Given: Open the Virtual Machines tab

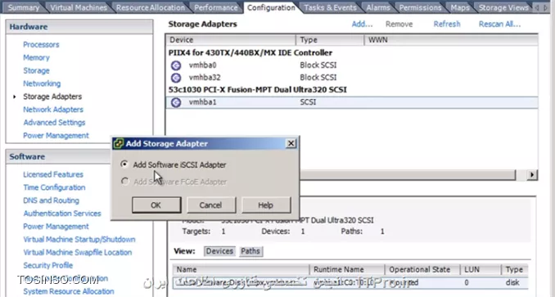Looking at the screenshot, I should [79, 7].
